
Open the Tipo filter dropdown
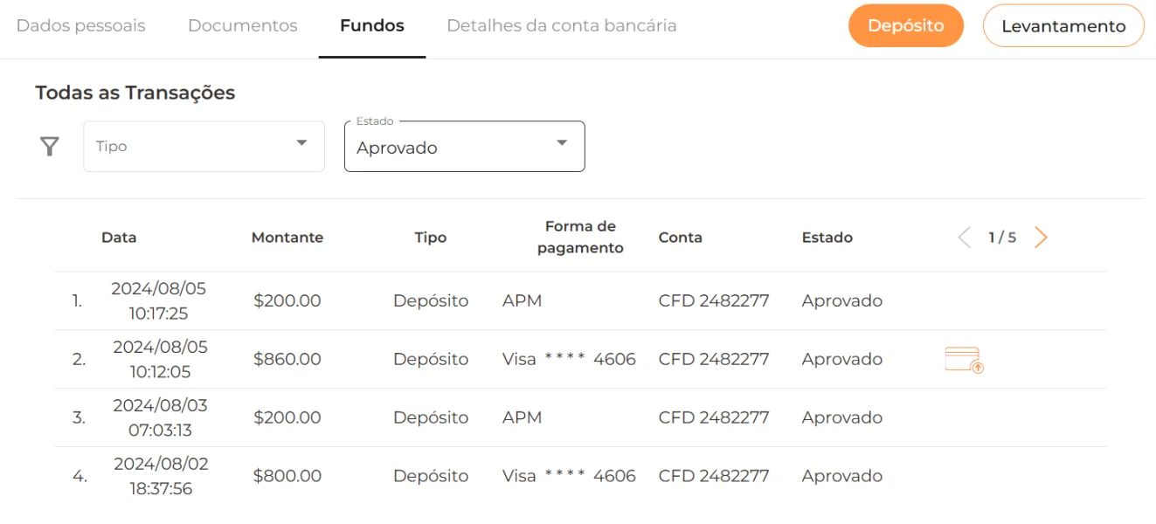coord(204,147)
